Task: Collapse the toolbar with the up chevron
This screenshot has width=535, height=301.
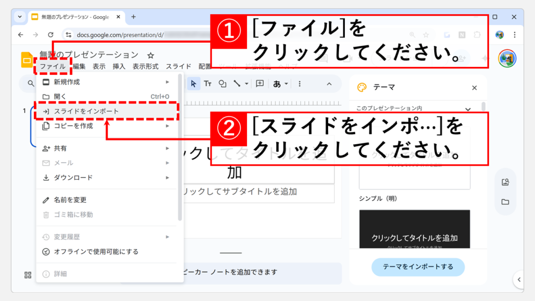Action: click(329, 84)
